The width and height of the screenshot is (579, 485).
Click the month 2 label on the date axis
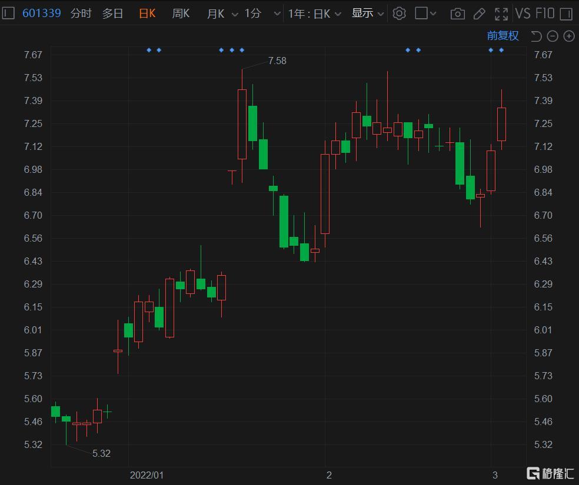[x=329, y=475]
